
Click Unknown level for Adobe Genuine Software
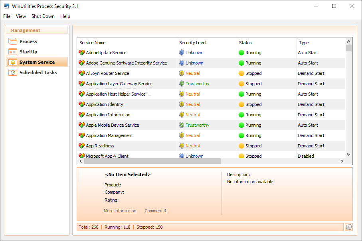[x=194, y=63]
